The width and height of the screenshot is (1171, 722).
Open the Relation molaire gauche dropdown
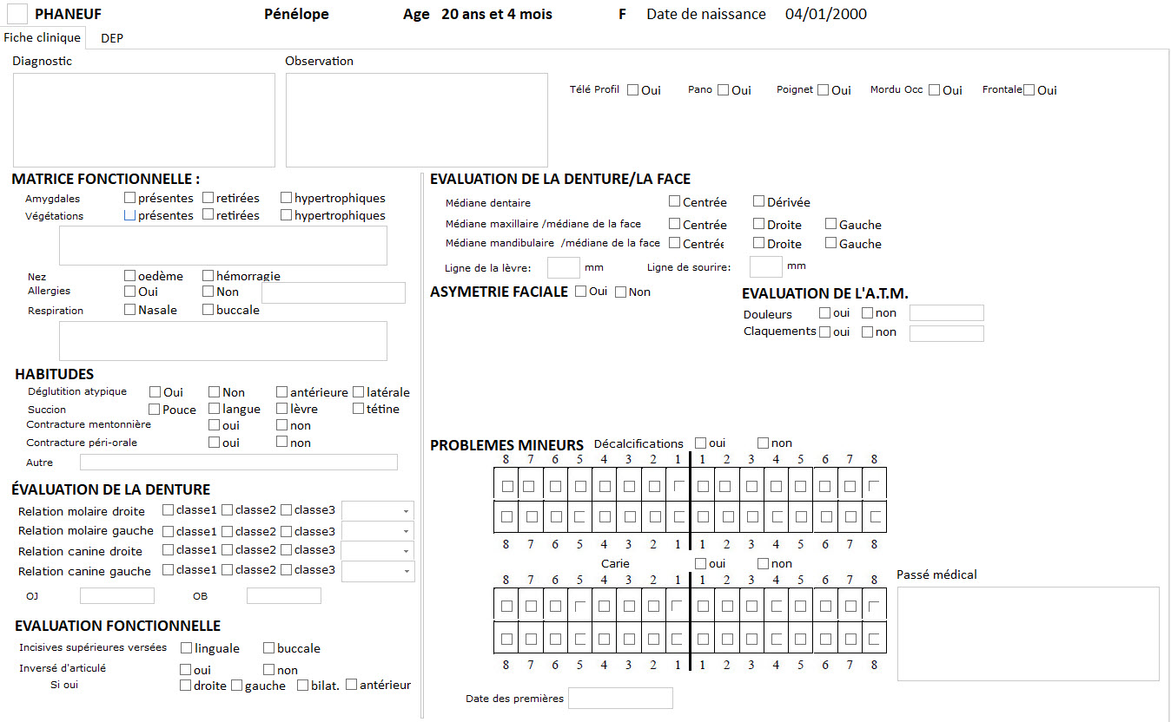click(x=407, y=530)
